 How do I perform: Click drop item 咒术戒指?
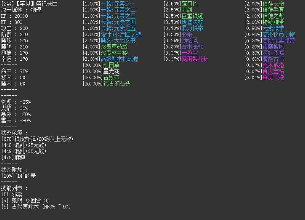pyautogui.click(x=273, y=65)
